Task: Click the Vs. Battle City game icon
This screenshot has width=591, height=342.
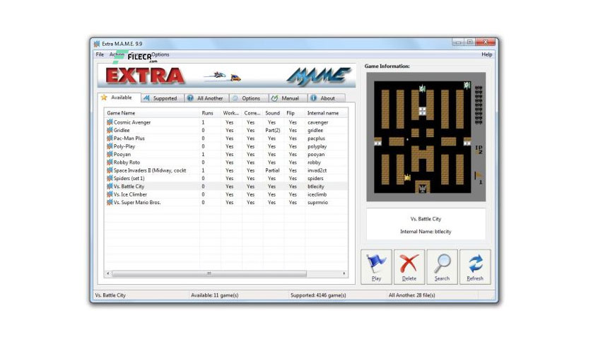Action: (x=110, y=186)
